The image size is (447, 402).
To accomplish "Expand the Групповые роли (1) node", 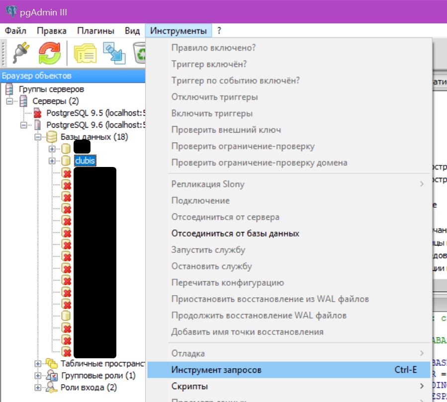I will 38,376.
